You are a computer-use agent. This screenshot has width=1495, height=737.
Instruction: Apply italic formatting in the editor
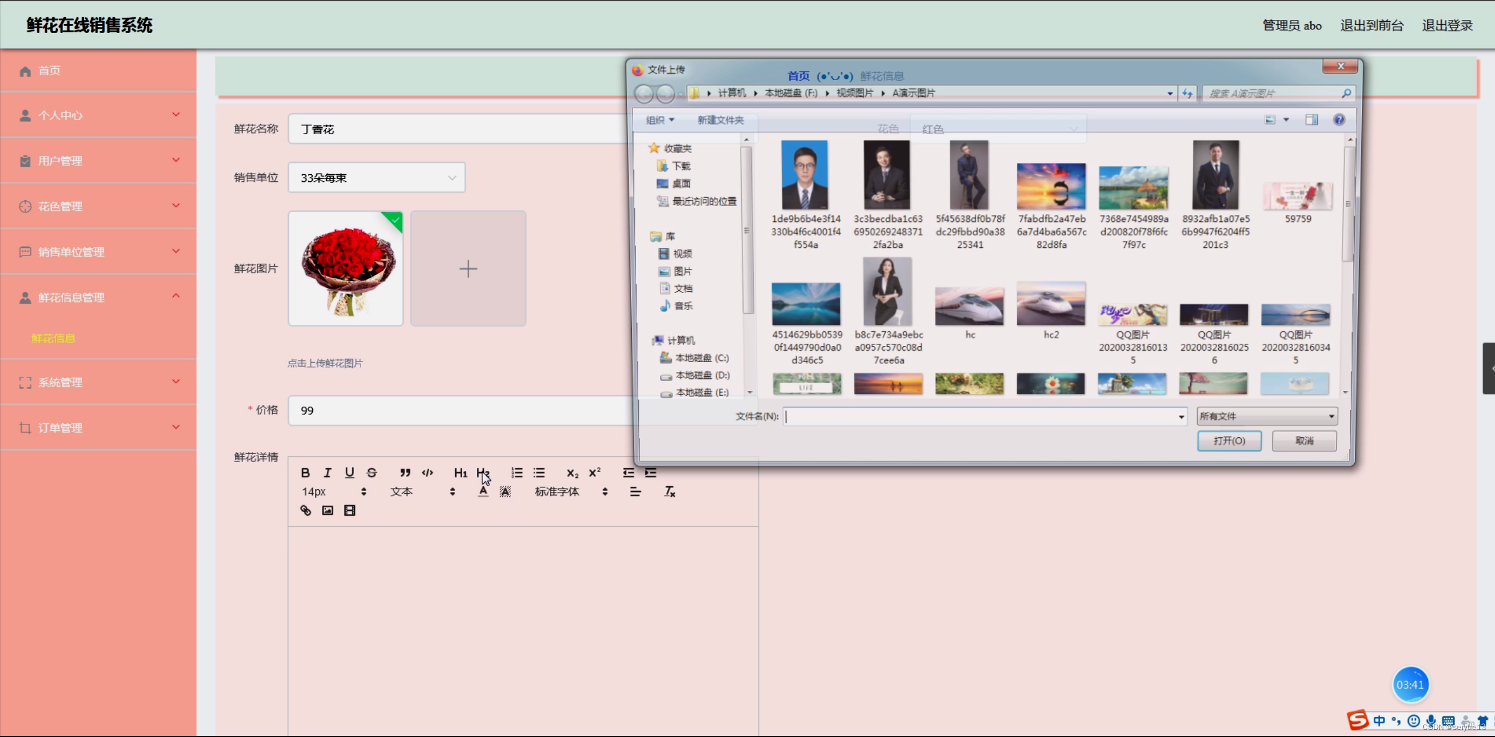pos(327,473)
